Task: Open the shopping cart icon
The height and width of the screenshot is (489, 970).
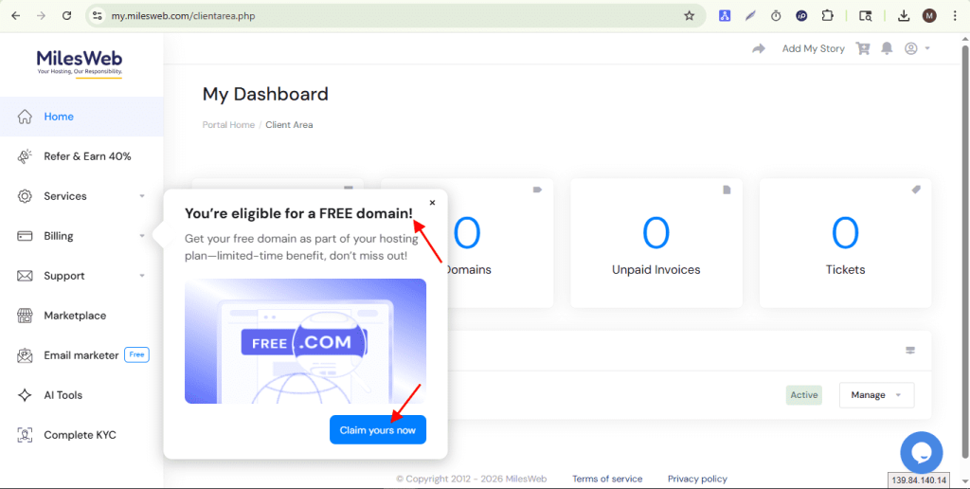Action: (x=863, y=48)
